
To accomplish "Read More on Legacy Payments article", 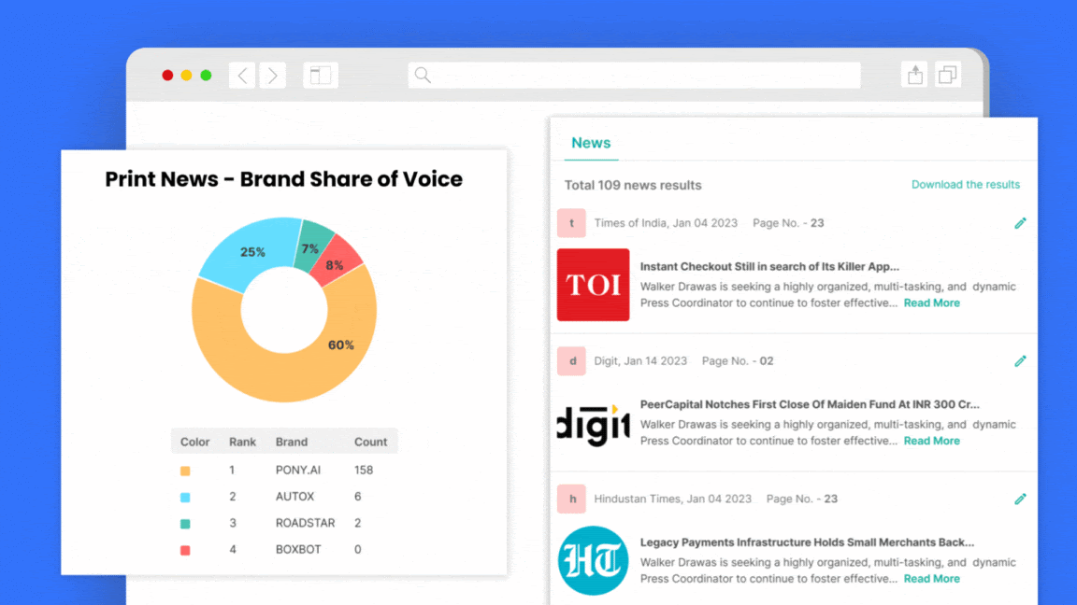I will coord(931,579).
